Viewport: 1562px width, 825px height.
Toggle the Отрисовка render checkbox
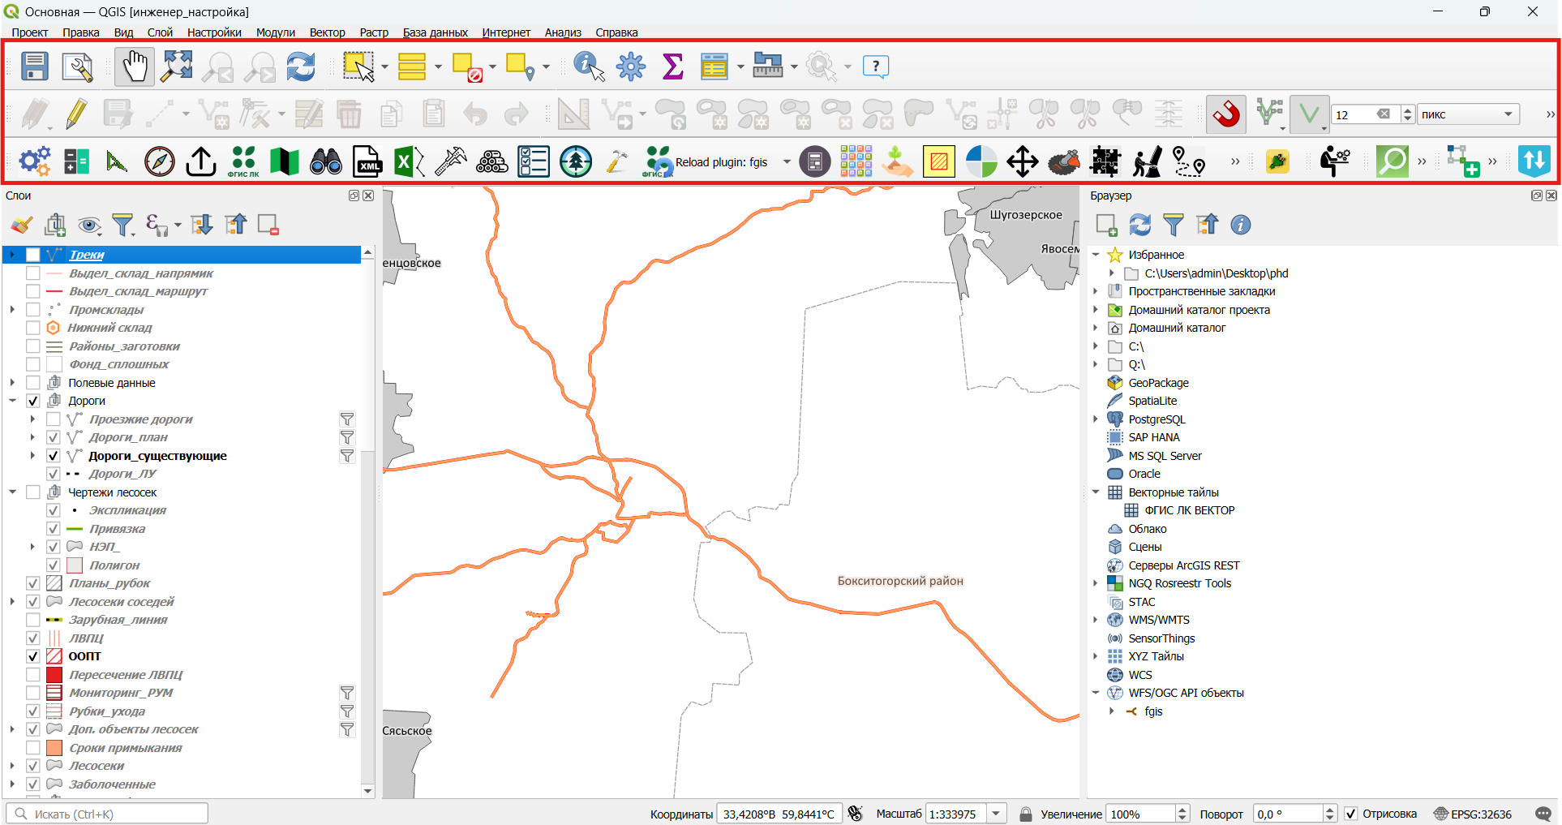click(x=1351, y=814)
